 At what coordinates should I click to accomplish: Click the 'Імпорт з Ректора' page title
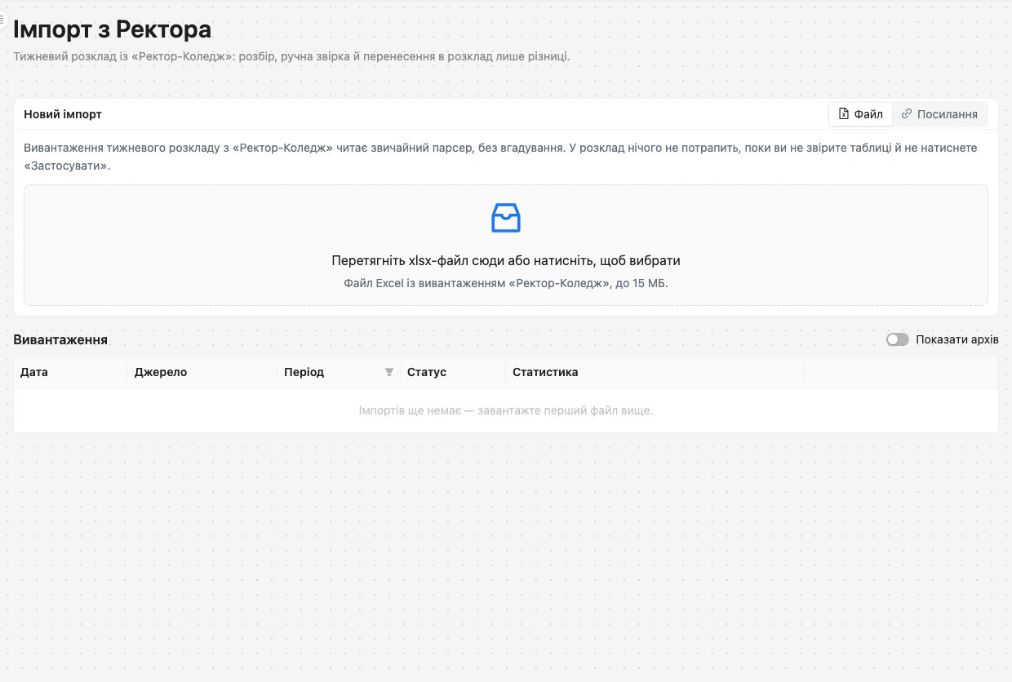(113, 29)
